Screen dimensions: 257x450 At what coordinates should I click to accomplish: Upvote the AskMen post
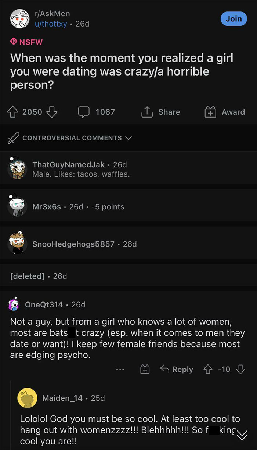coord(14,112)
